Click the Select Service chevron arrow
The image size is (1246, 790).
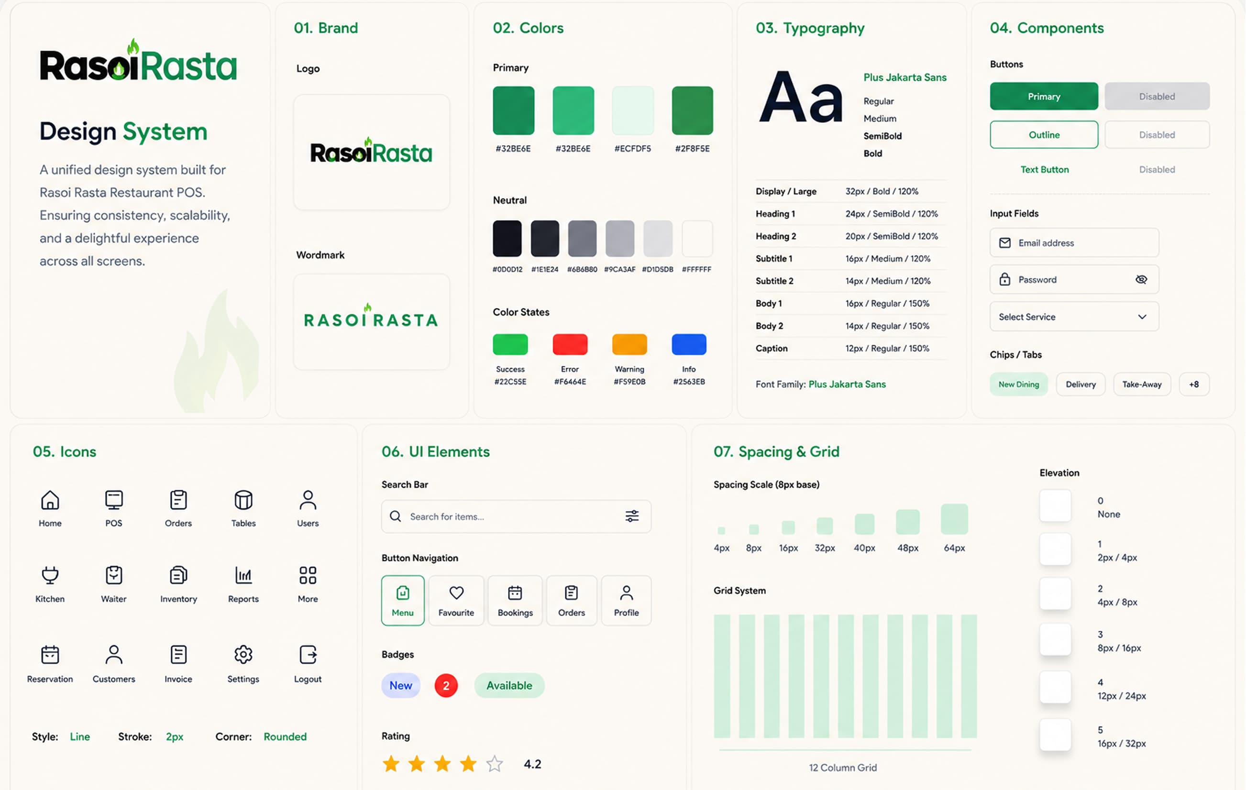pyautogui.click(x=1142, y=317)
